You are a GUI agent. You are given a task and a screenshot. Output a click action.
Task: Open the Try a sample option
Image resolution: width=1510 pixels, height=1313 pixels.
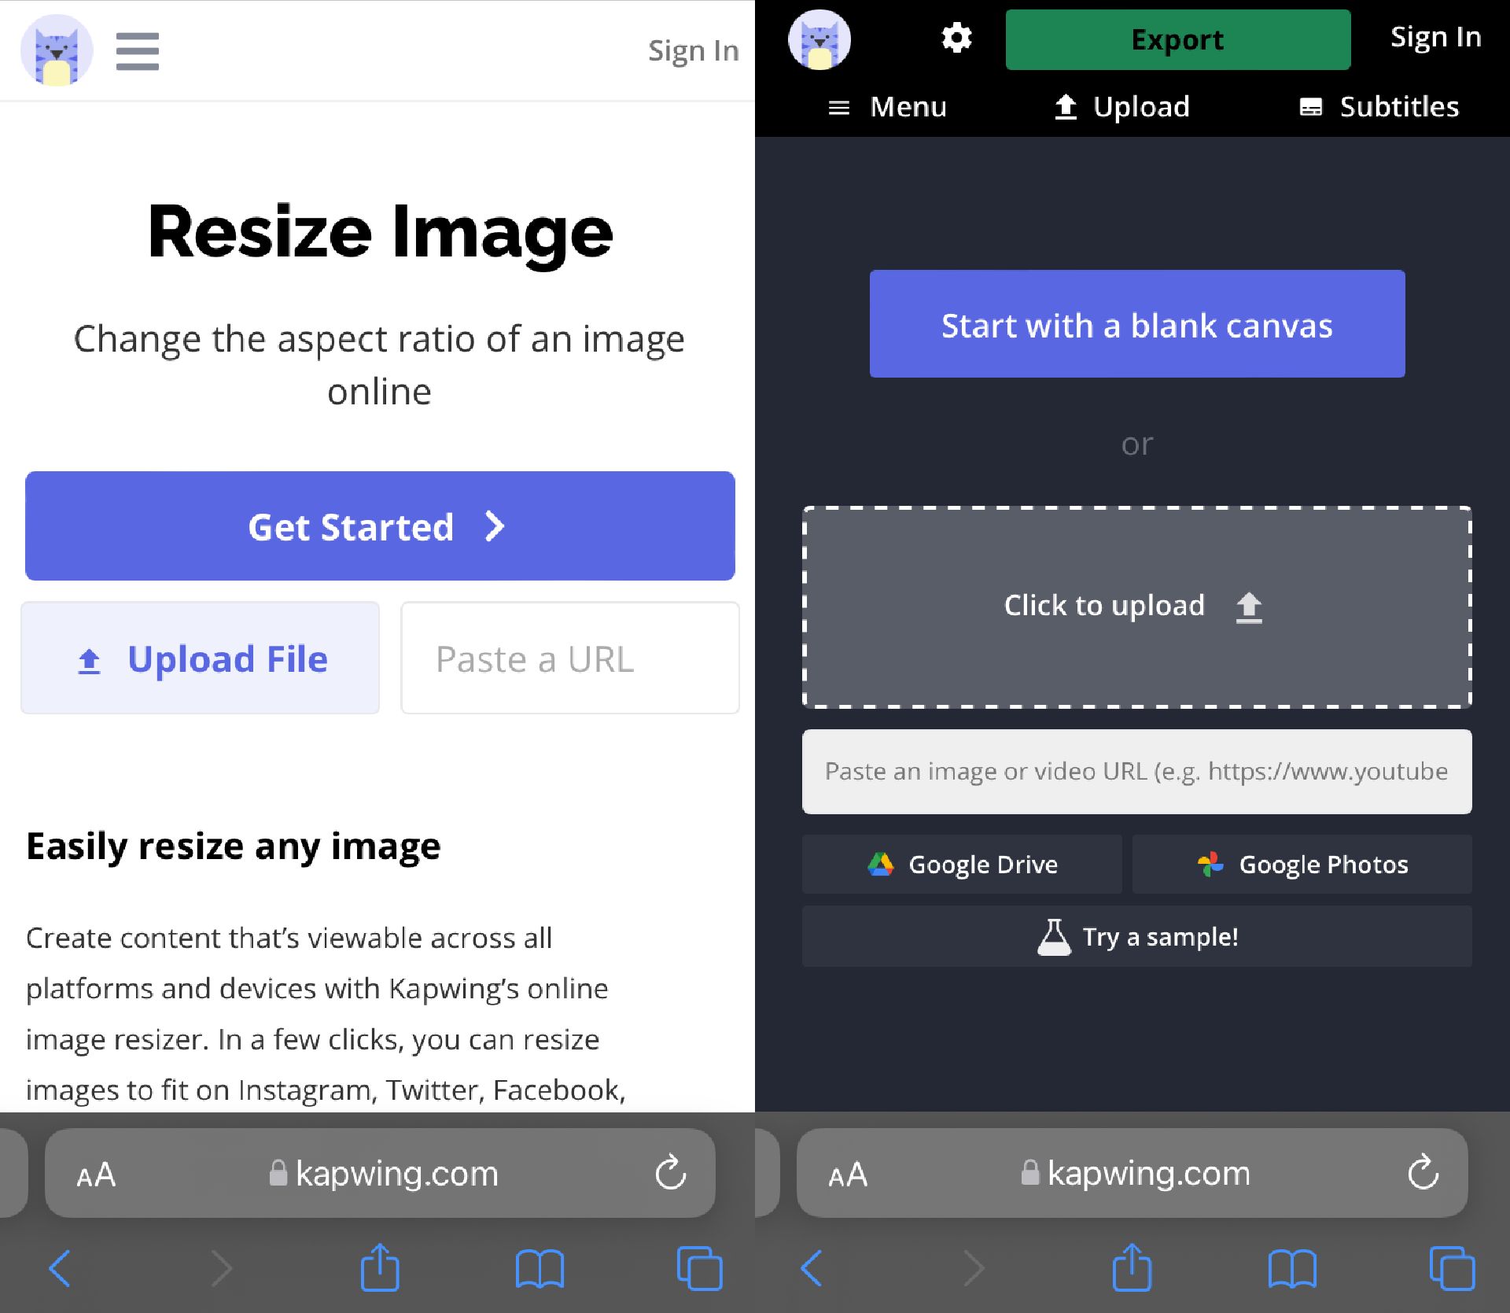tap(1136, 937)
